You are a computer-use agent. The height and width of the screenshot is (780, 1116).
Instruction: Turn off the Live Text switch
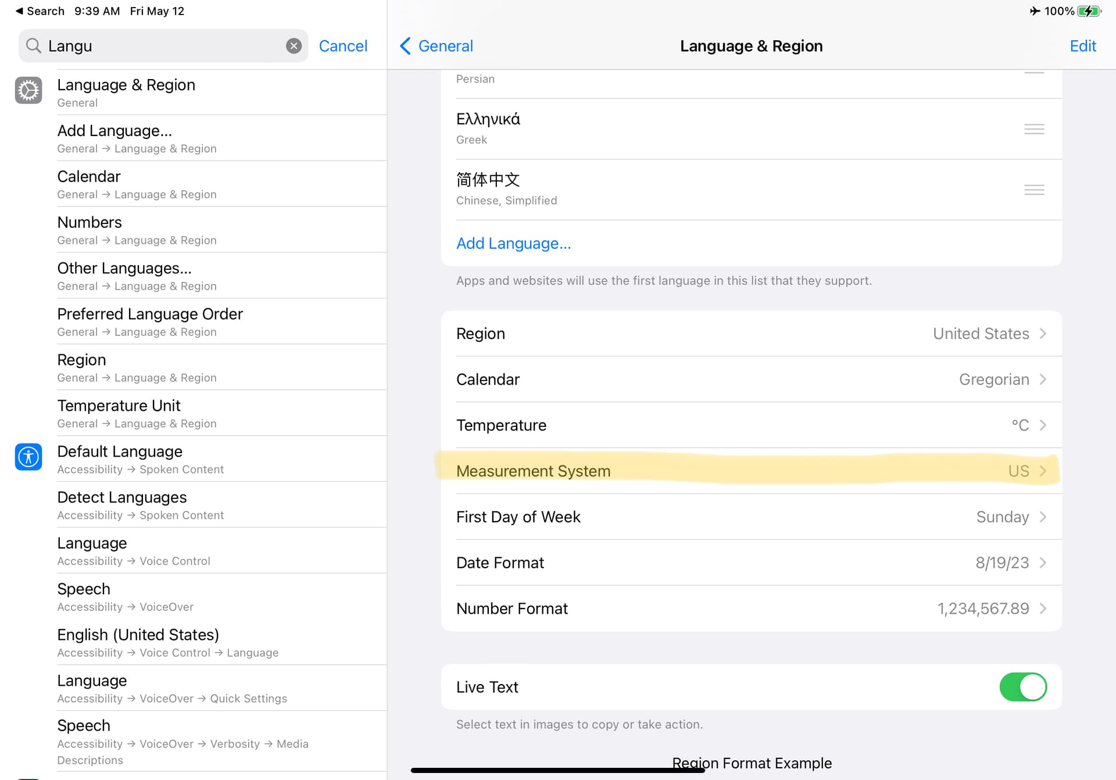click(x=1023, y=687)
